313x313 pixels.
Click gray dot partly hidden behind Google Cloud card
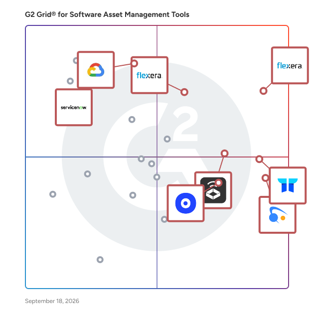[x=75, y=60]
